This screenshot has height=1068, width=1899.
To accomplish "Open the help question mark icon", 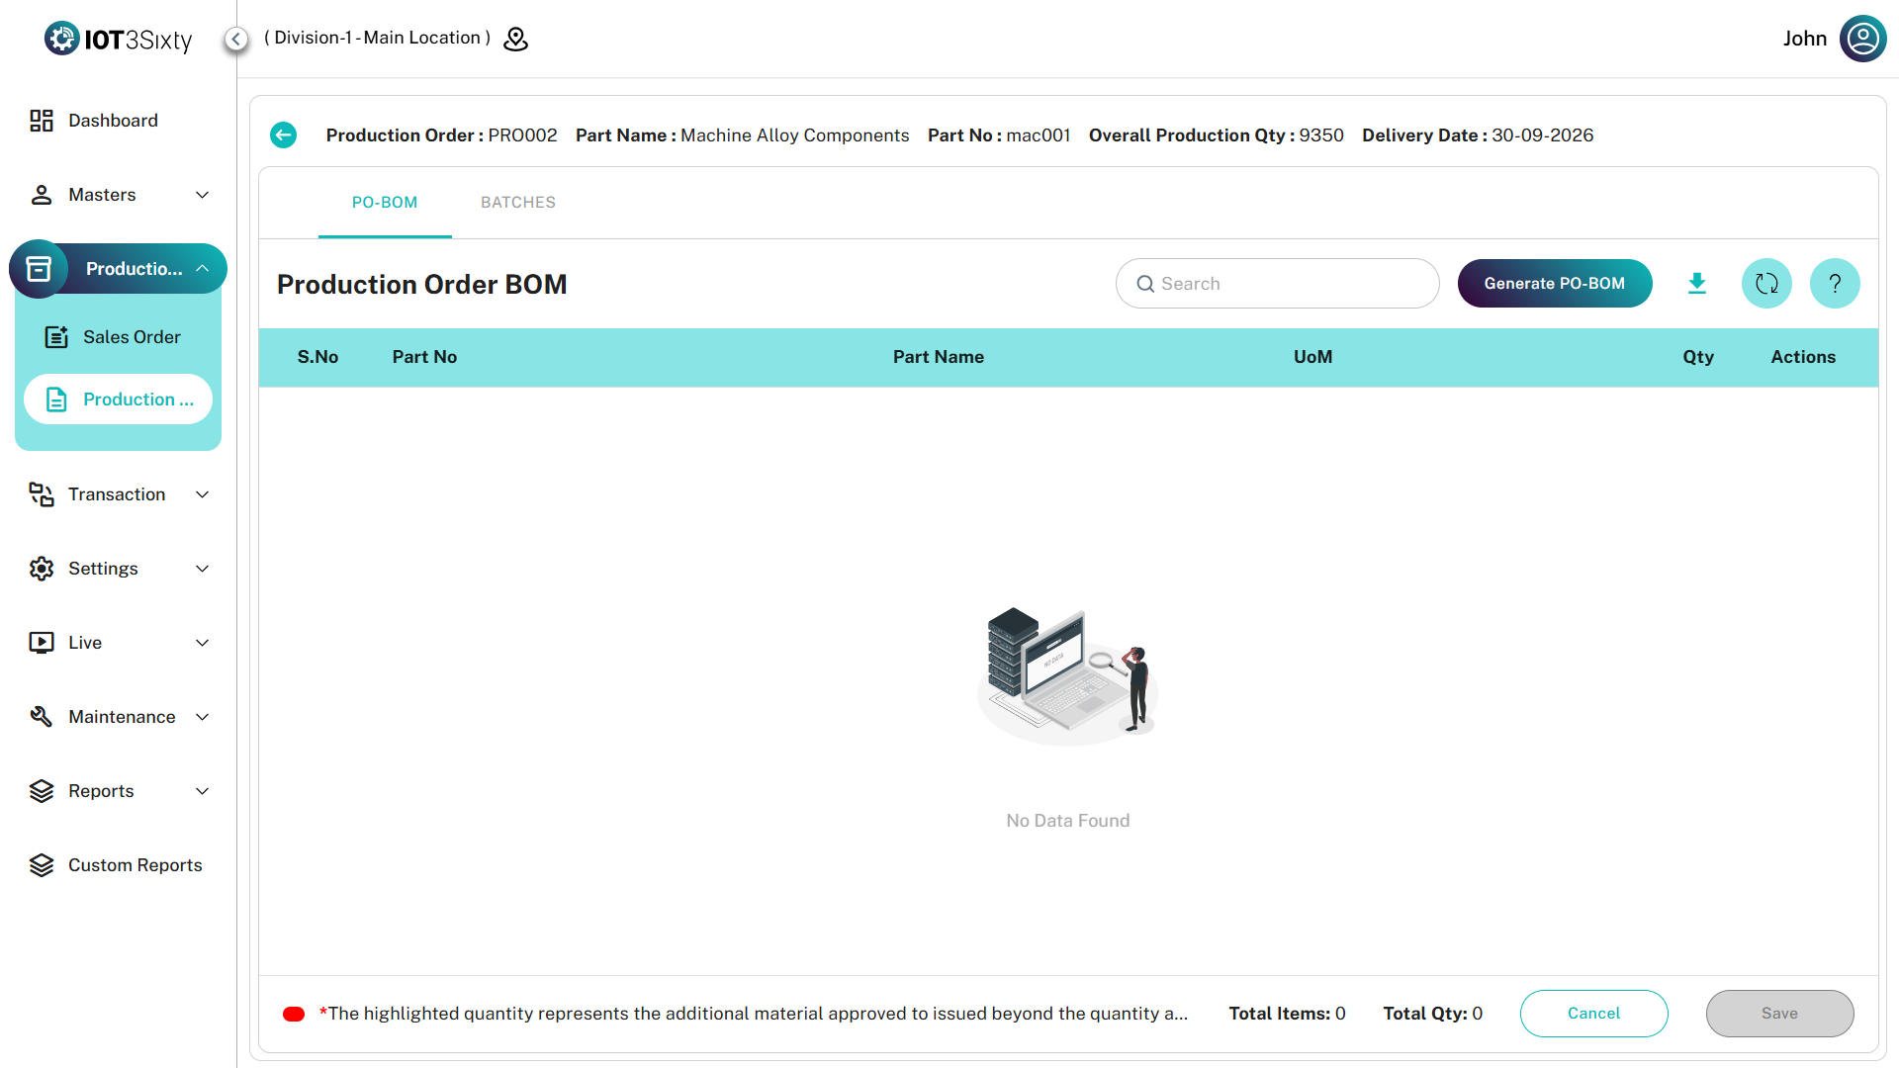I will click(x=1835, y=284).
